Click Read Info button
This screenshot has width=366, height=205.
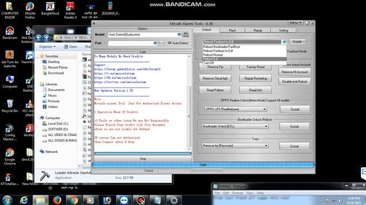point(256,90)
